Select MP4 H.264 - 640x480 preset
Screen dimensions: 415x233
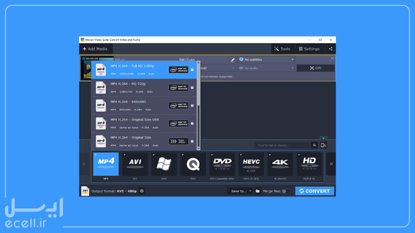click(144, 106)
